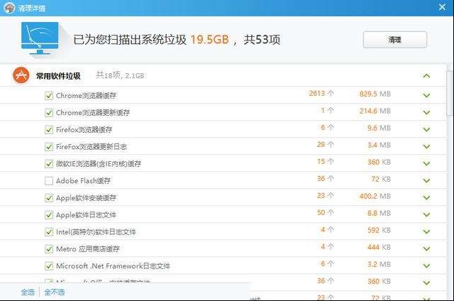Viewport: 454px width, 301px height.
Task: Click the 29 个 file count
Action: pyautogui.click(x=326, y=144)
